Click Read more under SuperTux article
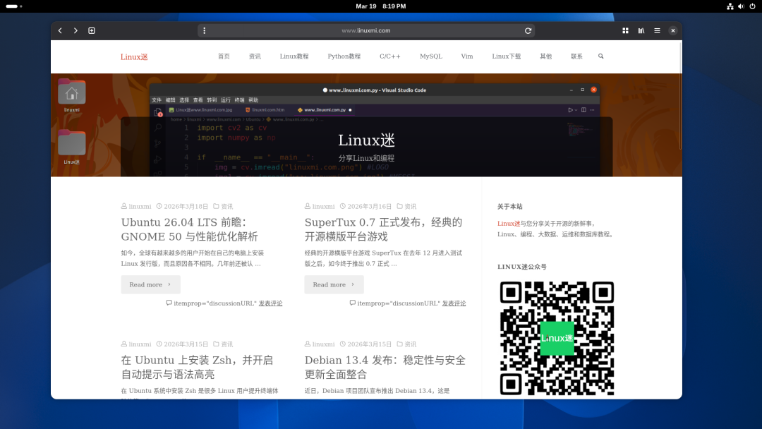 pyautogui.click(x=334, y=284)
